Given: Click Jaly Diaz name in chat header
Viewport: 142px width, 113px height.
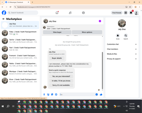Looking at the screenshot, I should 53,21.
